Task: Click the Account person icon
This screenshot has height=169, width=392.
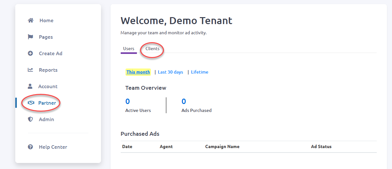Action: coord(30,86)
